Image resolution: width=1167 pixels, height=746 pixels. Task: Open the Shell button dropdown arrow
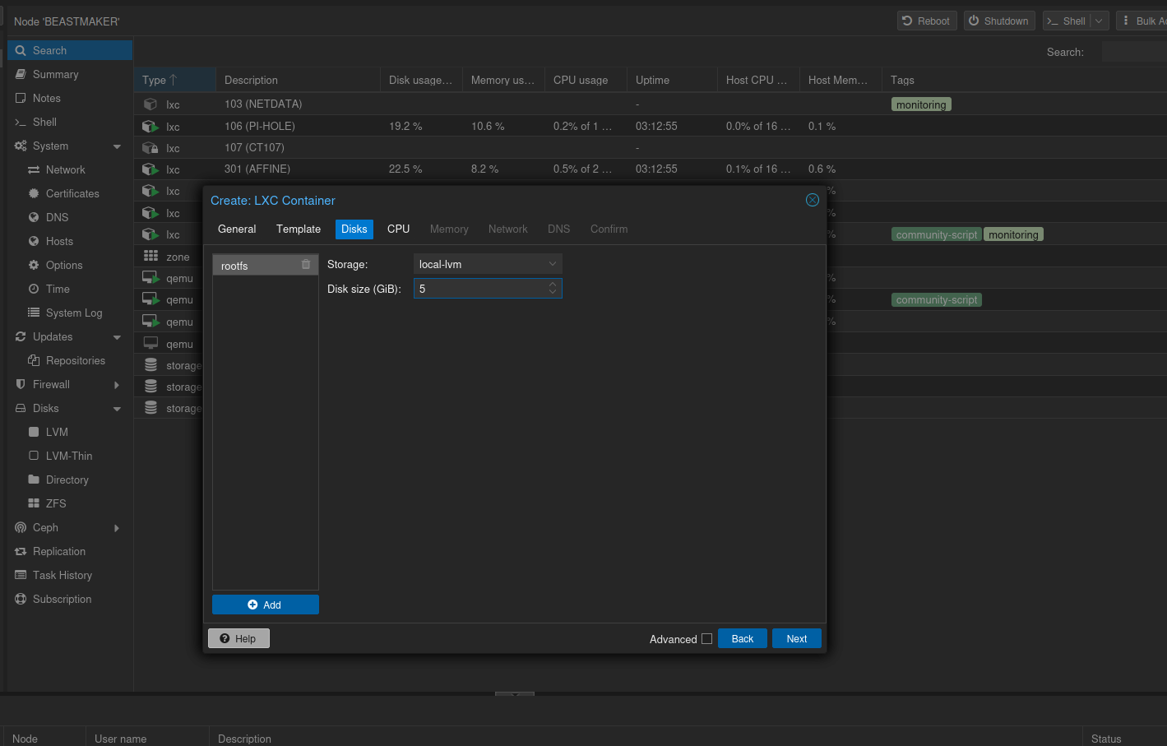tap(1099, 21)
